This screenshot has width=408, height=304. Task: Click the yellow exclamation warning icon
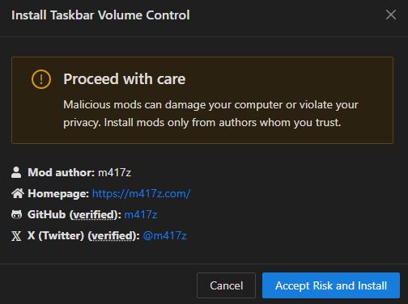point(41,79)
